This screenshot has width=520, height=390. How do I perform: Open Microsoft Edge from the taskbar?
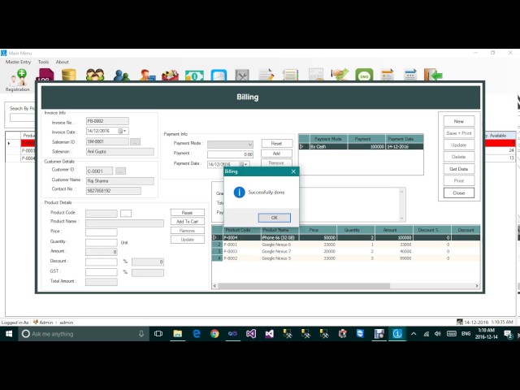197,334
